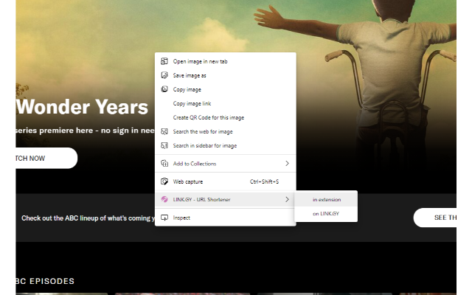Click the Check out the ABC lineup text
Image resolution: width=472 pixels, height=295 pixels.
tap(88, 218)
